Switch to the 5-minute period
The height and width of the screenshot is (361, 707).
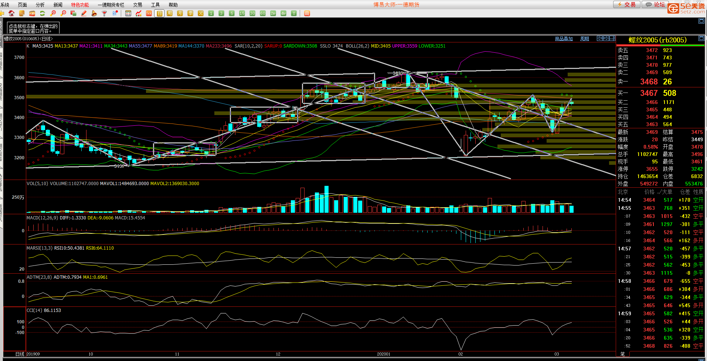click(232, 13)
